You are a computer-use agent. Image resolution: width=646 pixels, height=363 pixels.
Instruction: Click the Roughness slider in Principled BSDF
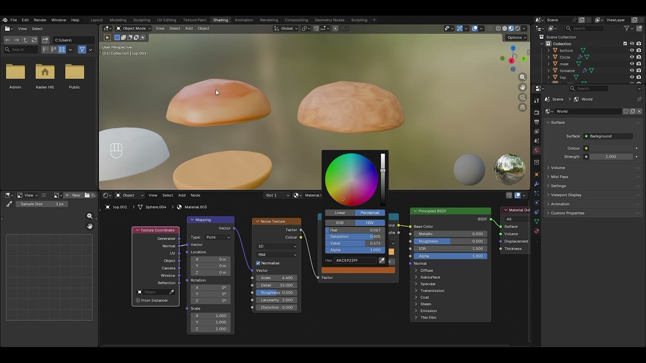click(x=450, y=241)
